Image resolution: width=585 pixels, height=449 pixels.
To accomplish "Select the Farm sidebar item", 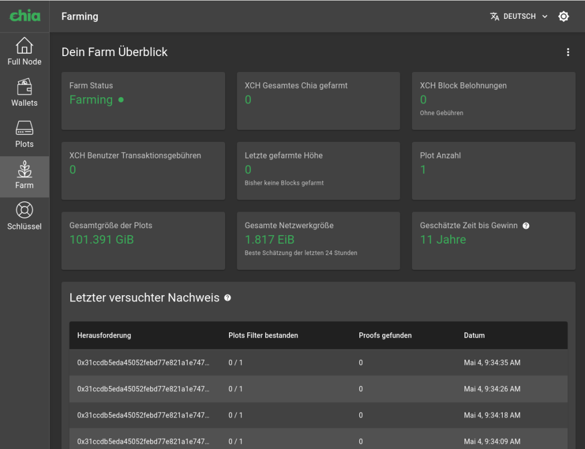I will 25,175.
